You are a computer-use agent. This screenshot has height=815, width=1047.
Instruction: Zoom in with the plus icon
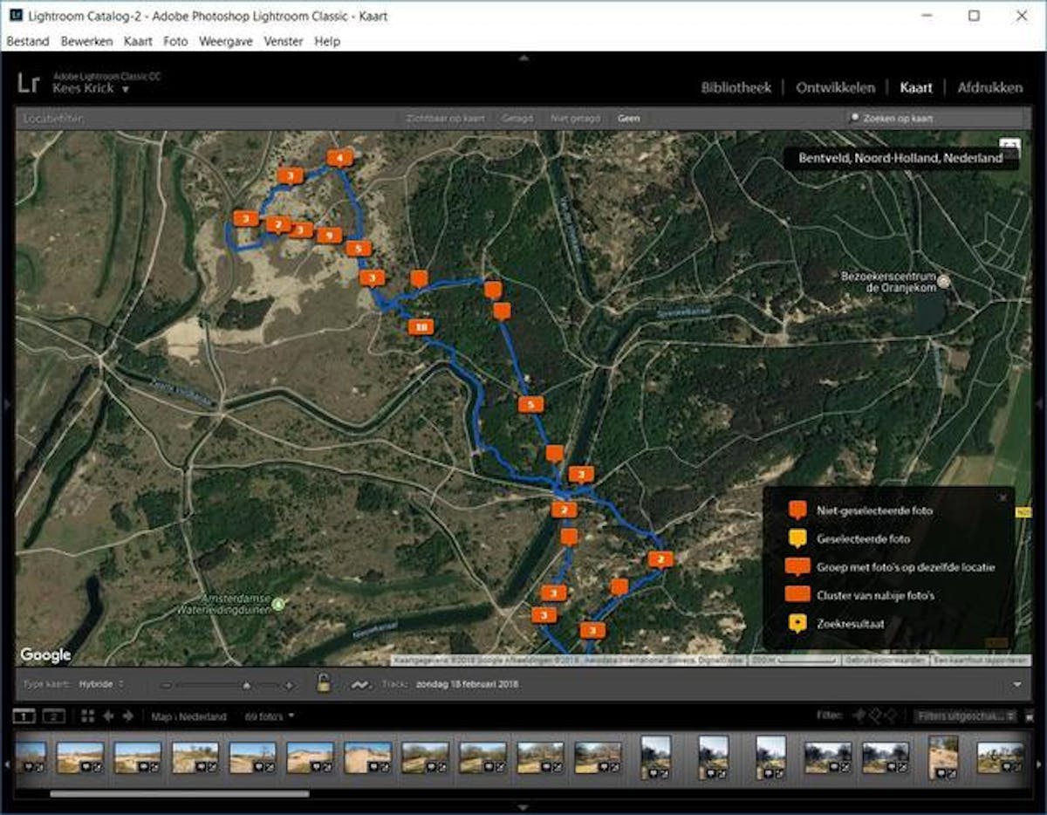(x=289, y=685)
